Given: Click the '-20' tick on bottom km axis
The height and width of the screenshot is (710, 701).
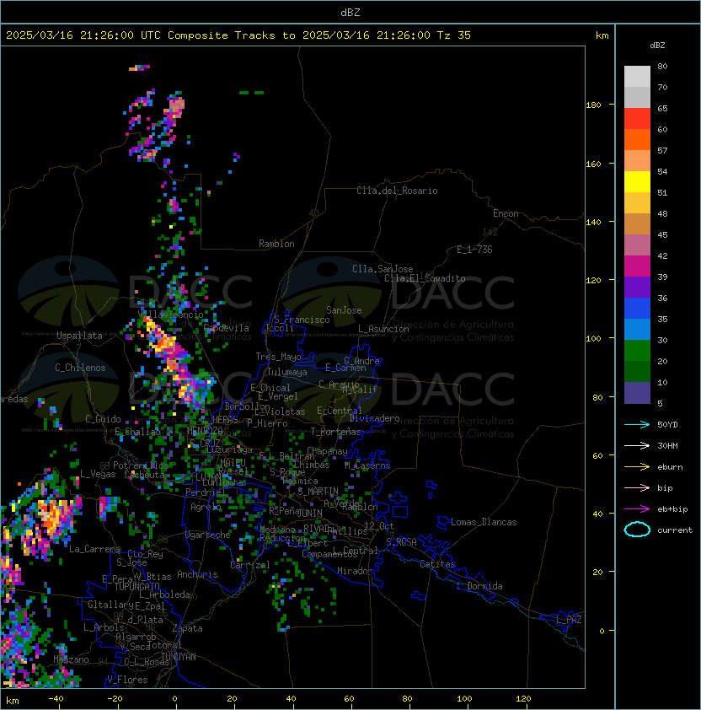Looking at the screenshot, I should coord(115,699).
